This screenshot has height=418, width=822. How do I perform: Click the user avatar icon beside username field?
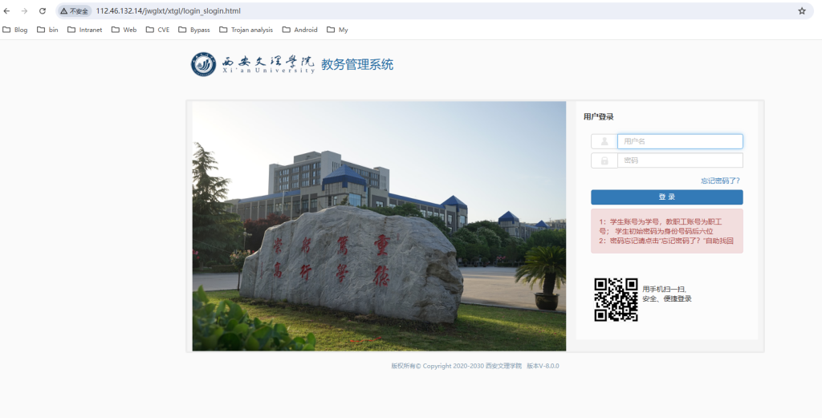604,141
